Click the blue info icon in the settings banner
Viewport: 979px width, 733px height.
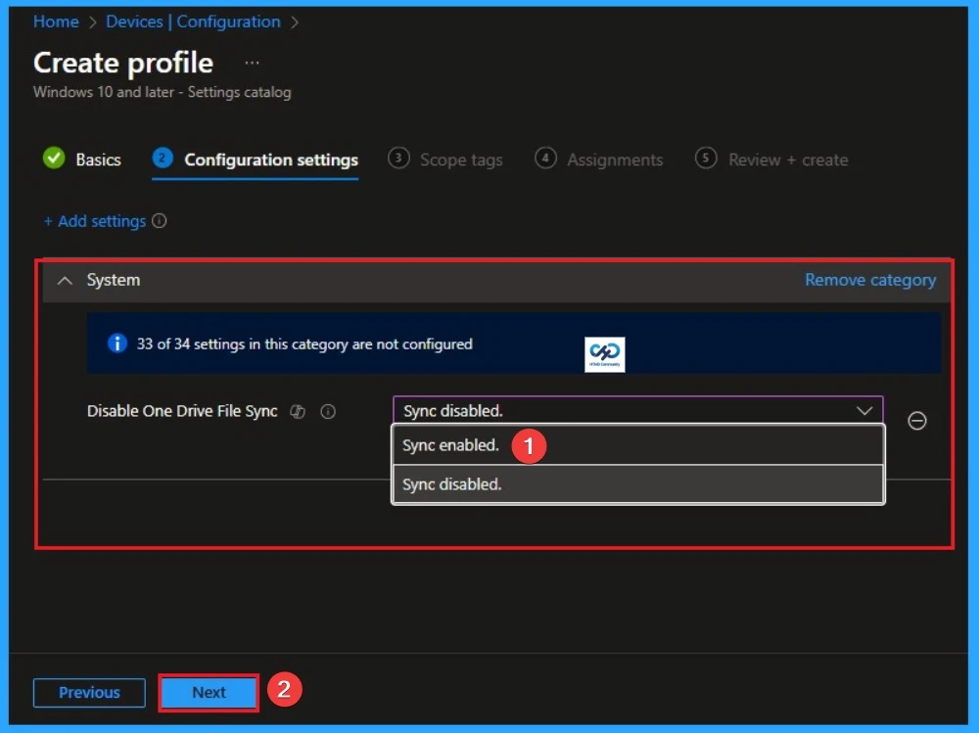[117, 344]
